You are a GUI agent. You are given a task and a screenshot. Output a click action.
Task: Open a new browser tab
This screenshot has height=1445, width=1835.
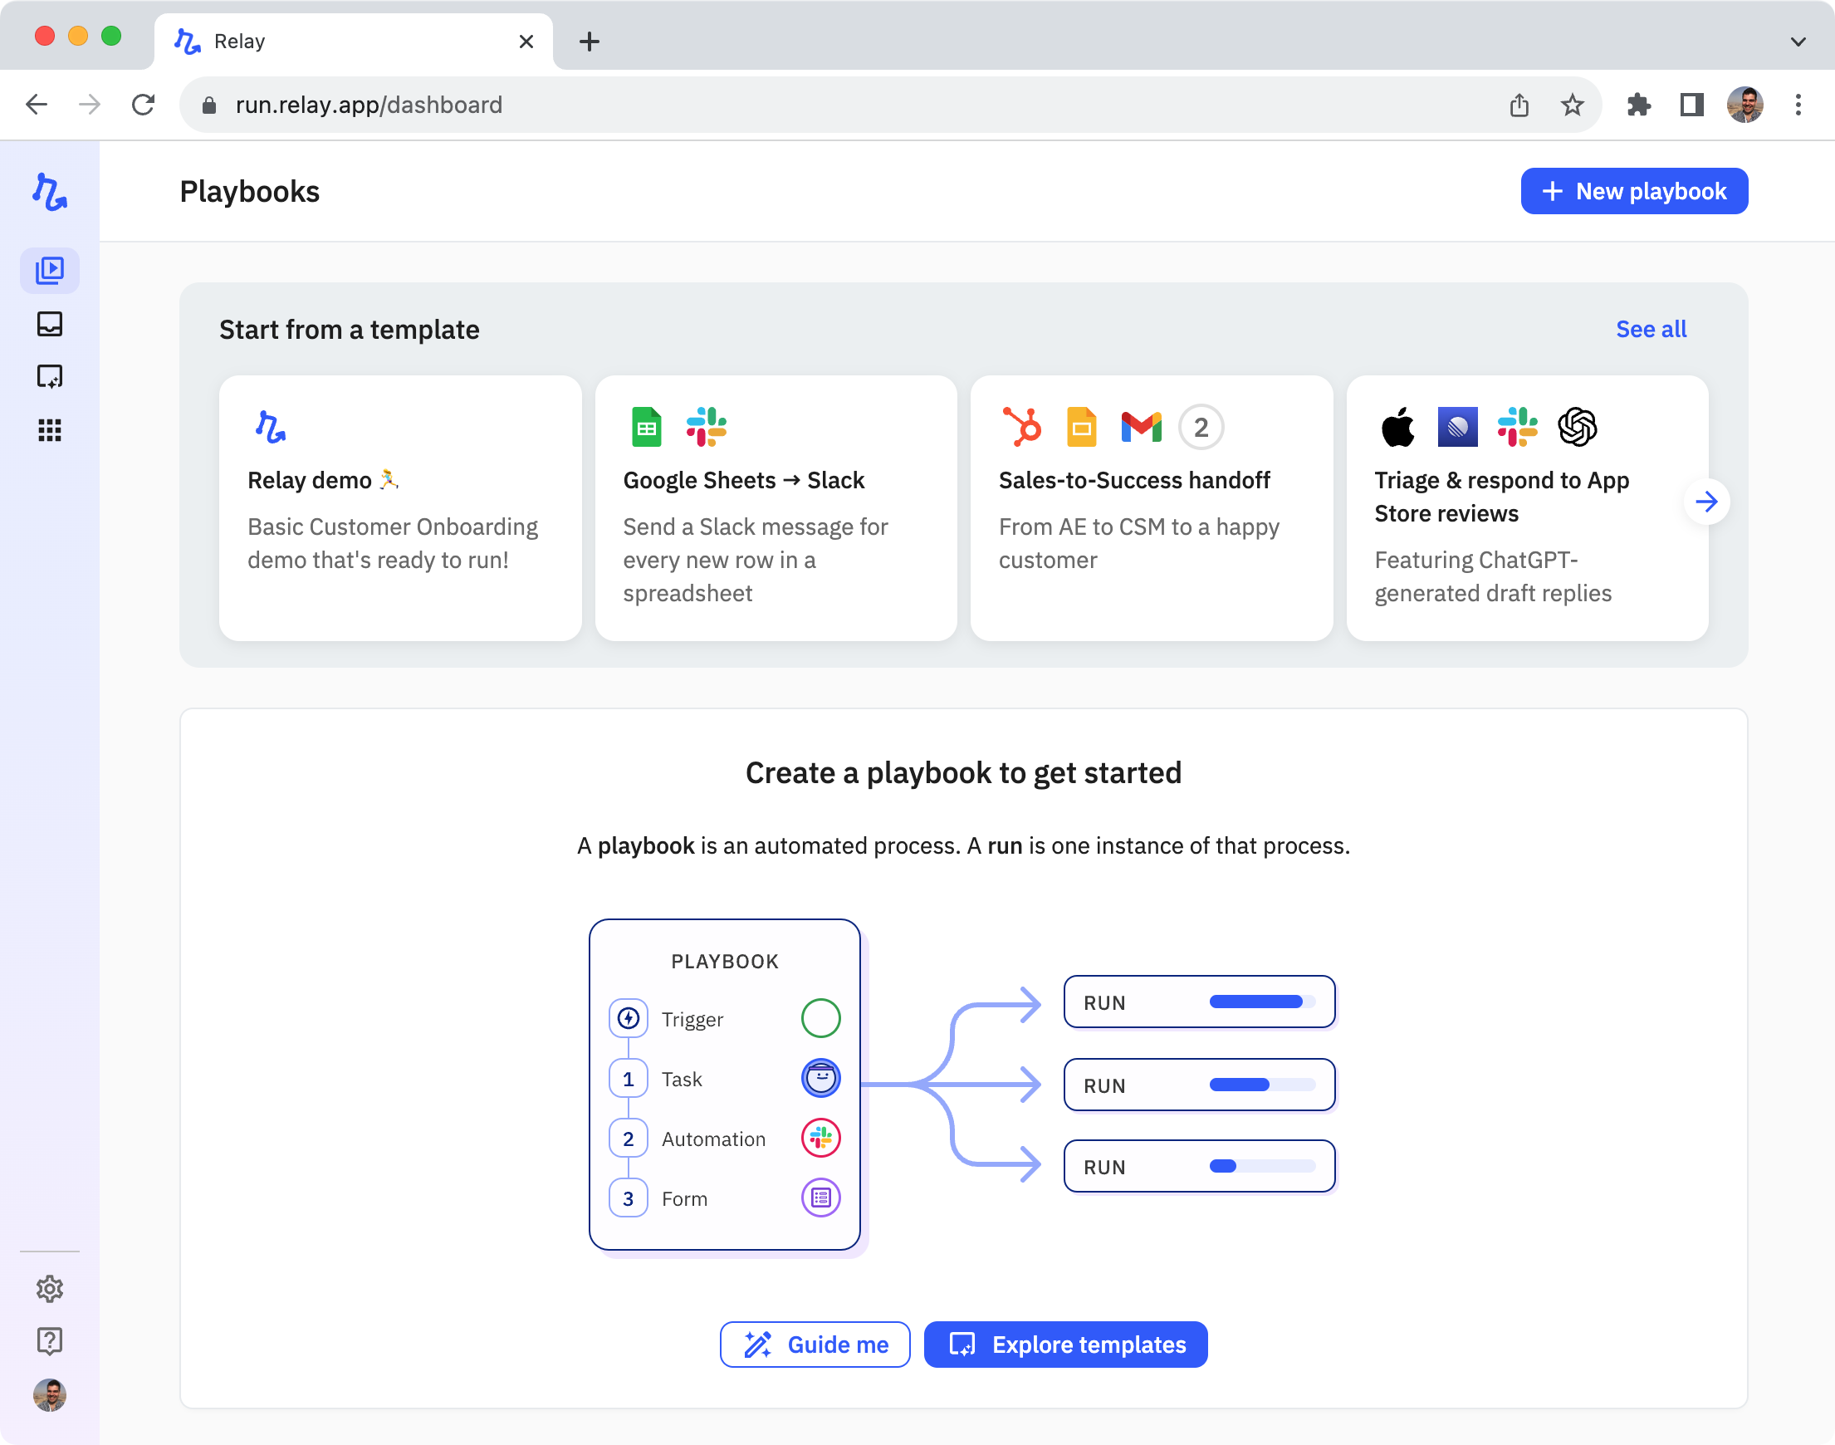point(590,42)
